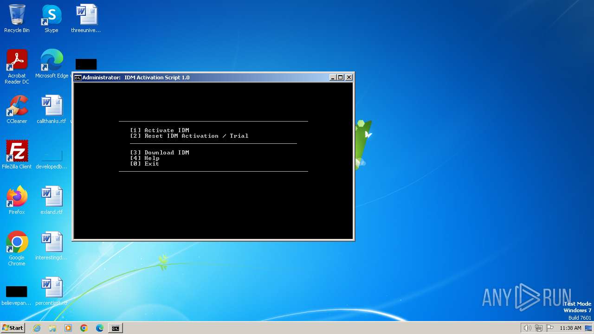Select the FileZilla Client shortcut

(17, 155)
